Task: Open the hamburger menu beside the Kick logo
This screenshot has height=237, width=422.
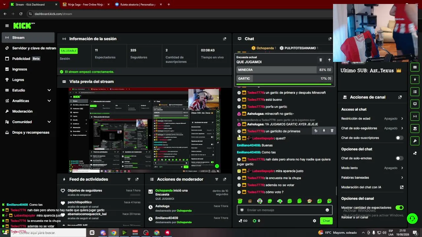Action: tap(7, 26)
